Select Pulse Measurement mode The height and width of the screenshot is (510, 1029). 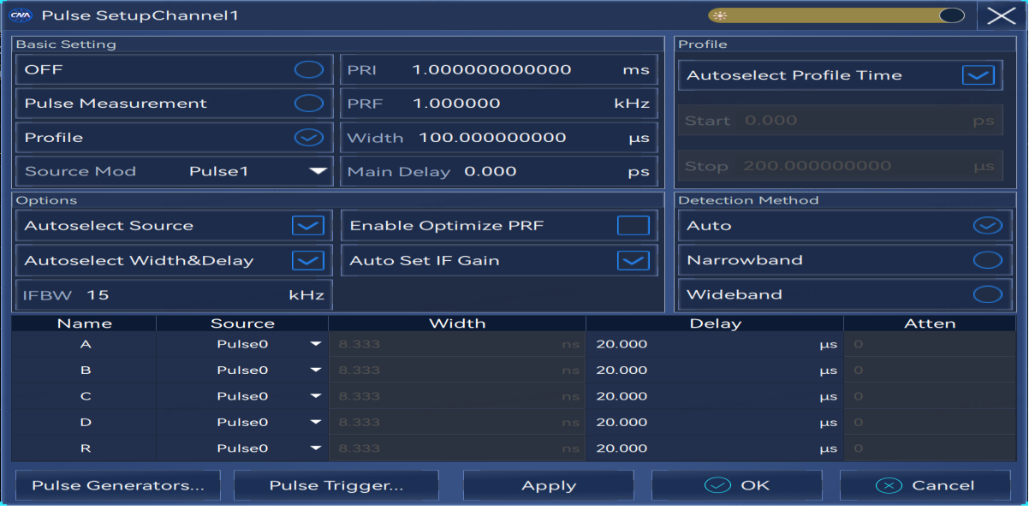(x=309, y=104)
